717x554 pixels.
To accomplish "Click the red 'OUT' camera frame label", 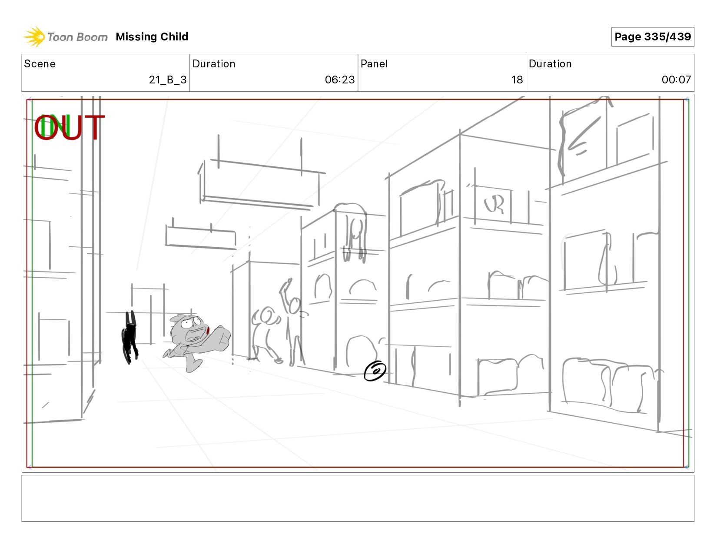I will [70, 127].
